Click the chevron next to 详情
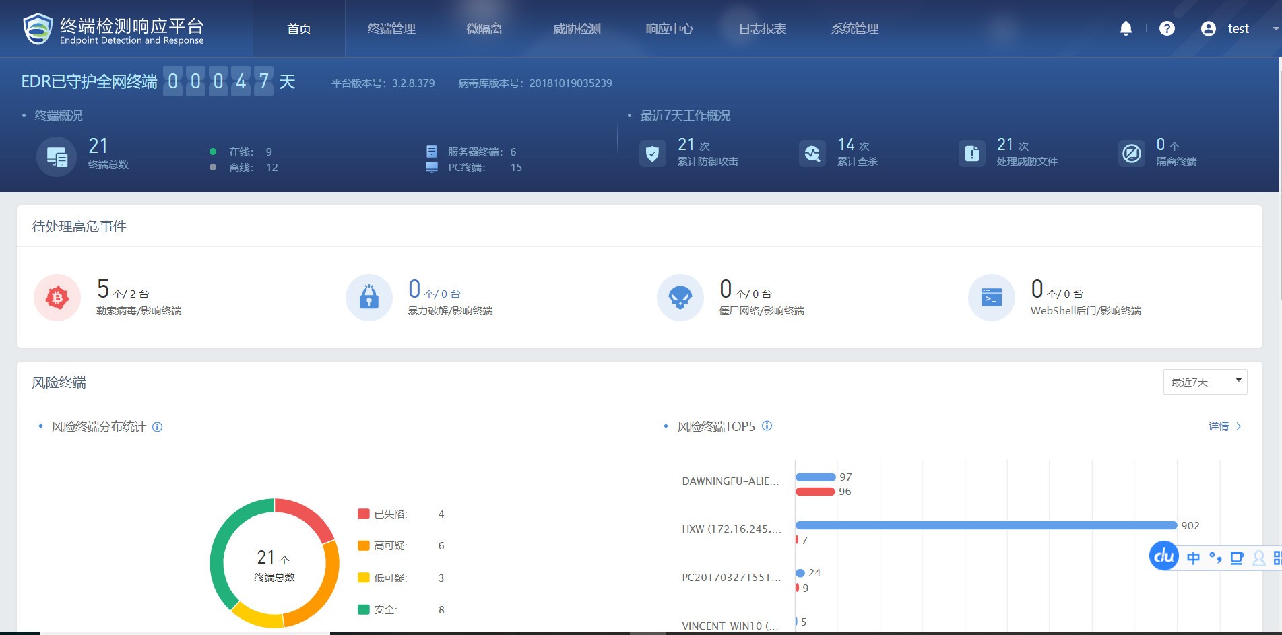Viewport: 1282px width, 635px height. [1238, 426]
